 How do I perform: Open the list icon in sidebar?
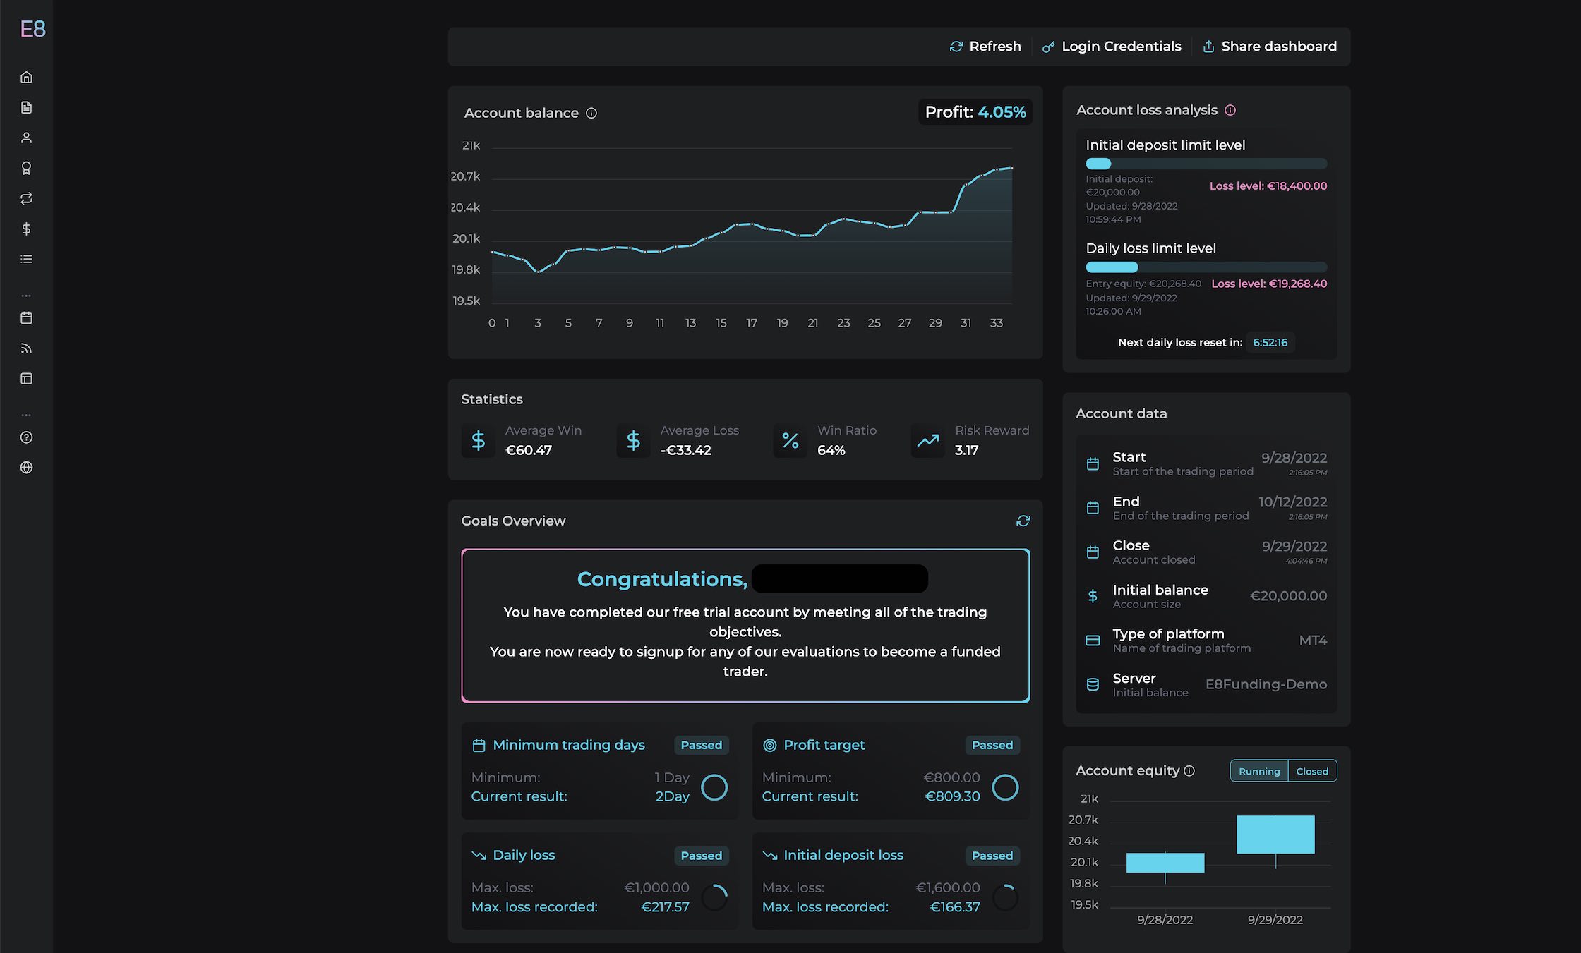pos(26,259)
